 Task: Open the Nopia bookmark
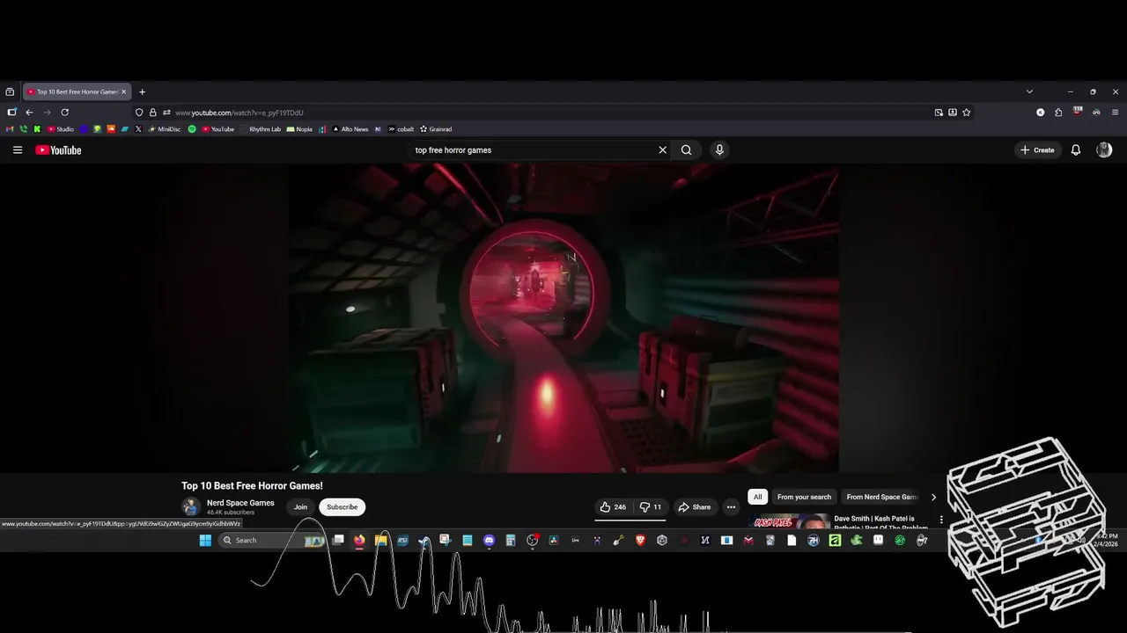click(299, 129)
